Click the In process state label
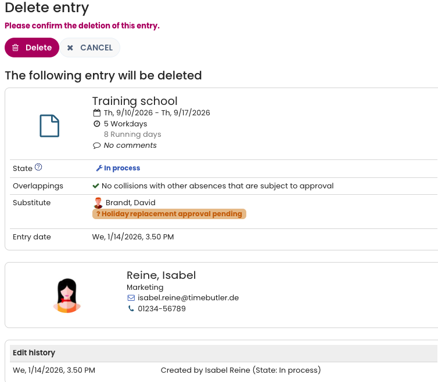 (122, 168)
